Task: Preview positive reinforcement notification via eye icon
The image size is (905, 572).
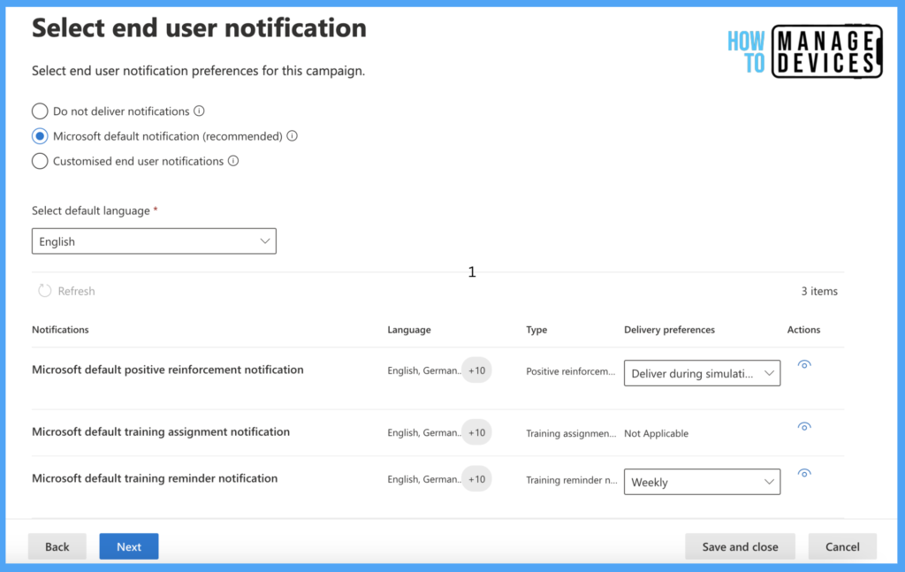Action: click(803, 364)
